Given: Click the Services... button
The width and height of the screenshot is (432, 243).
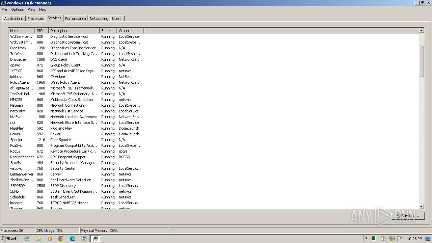Looking at the screenshot, I should click(x=408, y=215).
